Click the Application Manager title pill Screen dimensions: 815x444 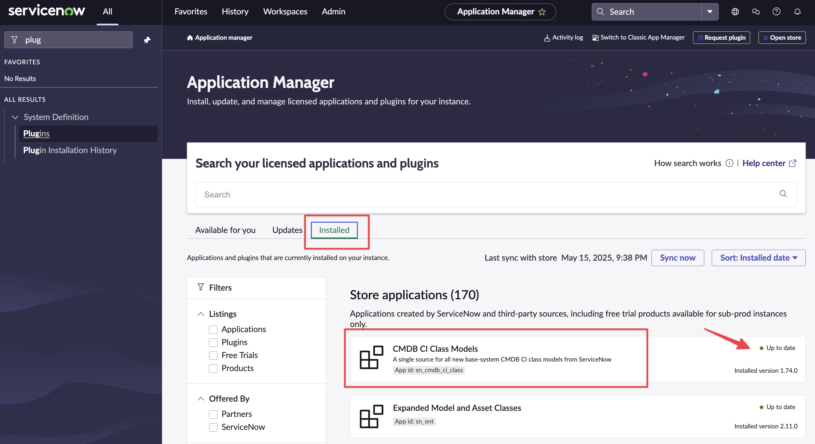pyautogui.click(x=500, y=12)
